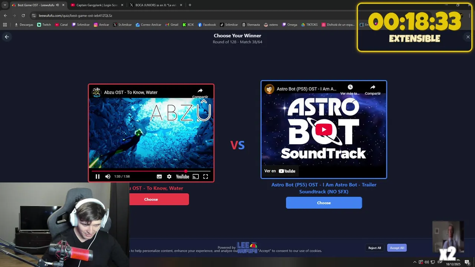
Task: Reload the current page
Action: 23,16
